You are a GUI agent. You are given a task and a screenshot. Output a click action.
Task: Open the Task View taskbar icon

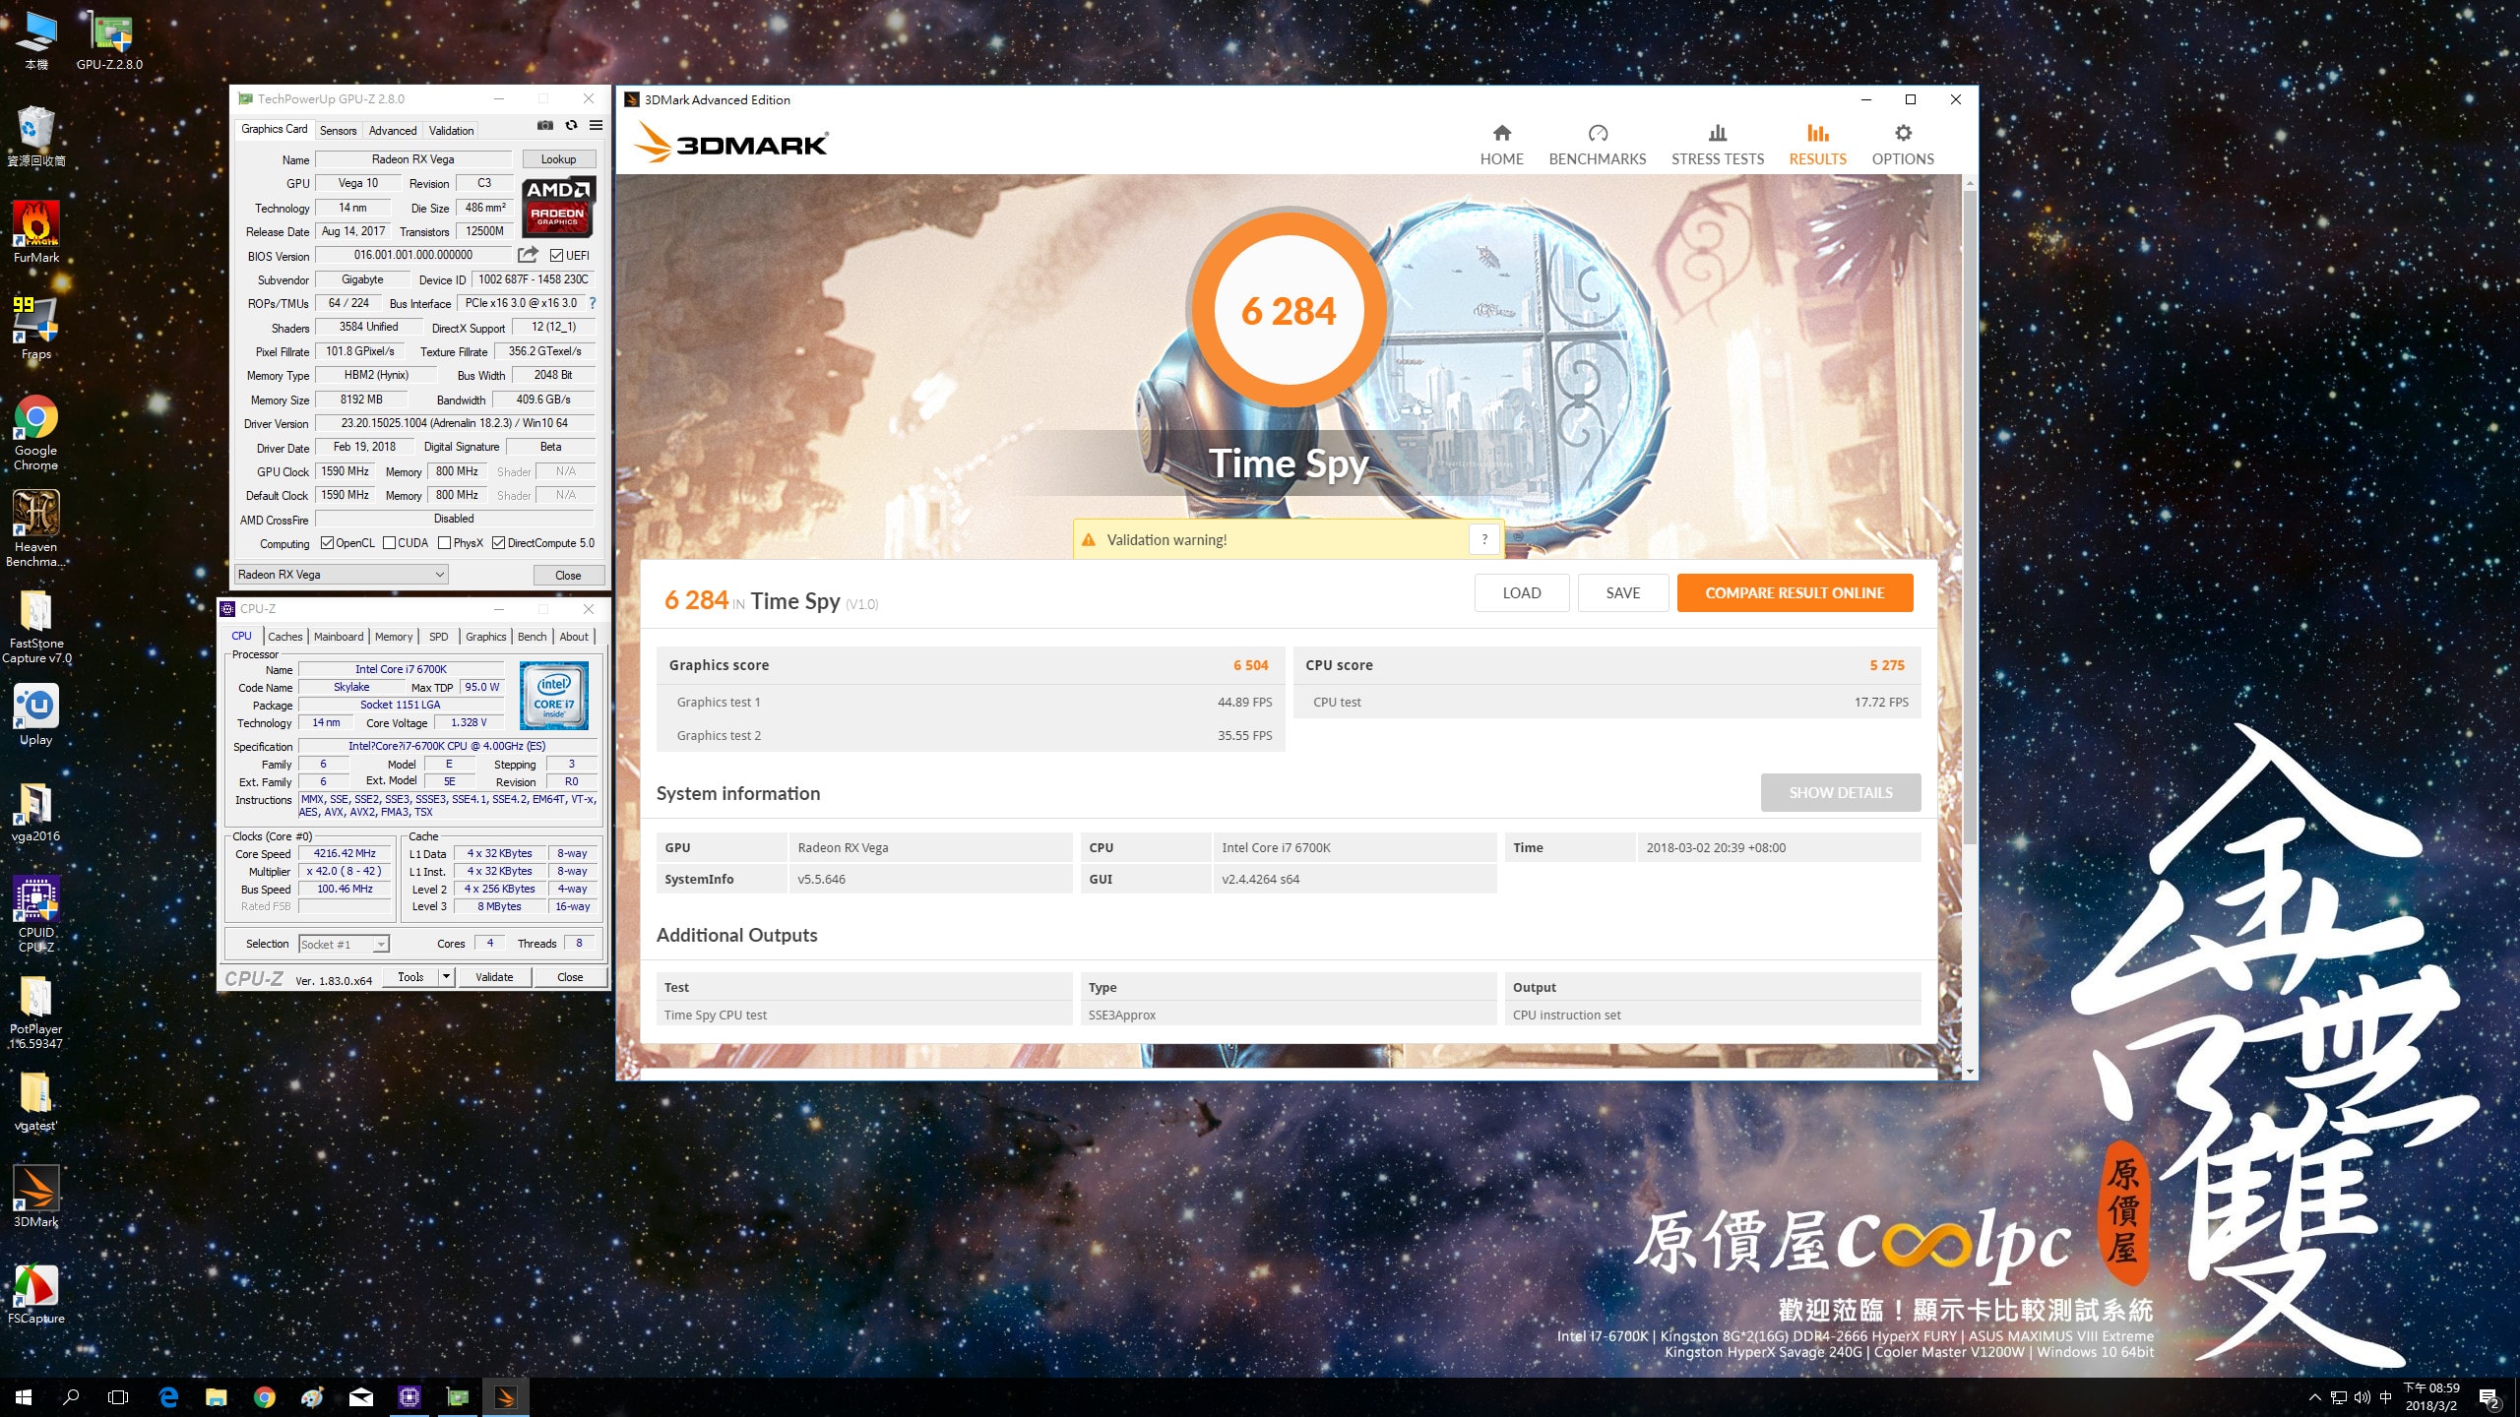tap(118, 1397)
